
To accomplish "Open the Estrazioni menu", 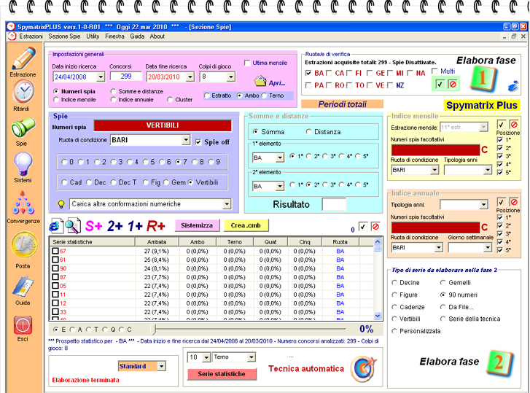I will 31,36.
